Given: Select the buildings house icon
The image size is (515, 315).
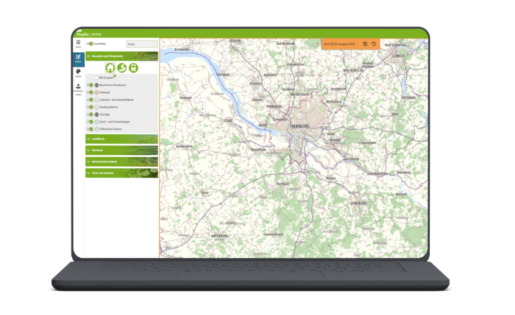Looking at the screenshot, I should [110, 68].
